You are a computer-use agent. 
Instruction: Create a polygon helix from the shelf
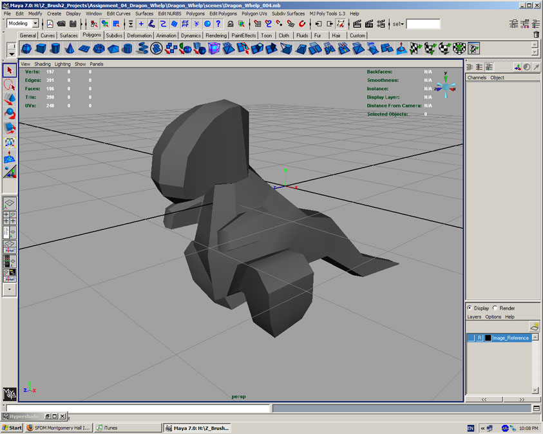(142, 48)
